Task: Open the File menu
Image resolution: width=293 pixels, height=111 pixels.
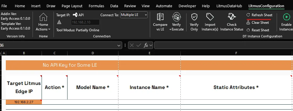Action: pyautogui.click(x=4, y=6)
